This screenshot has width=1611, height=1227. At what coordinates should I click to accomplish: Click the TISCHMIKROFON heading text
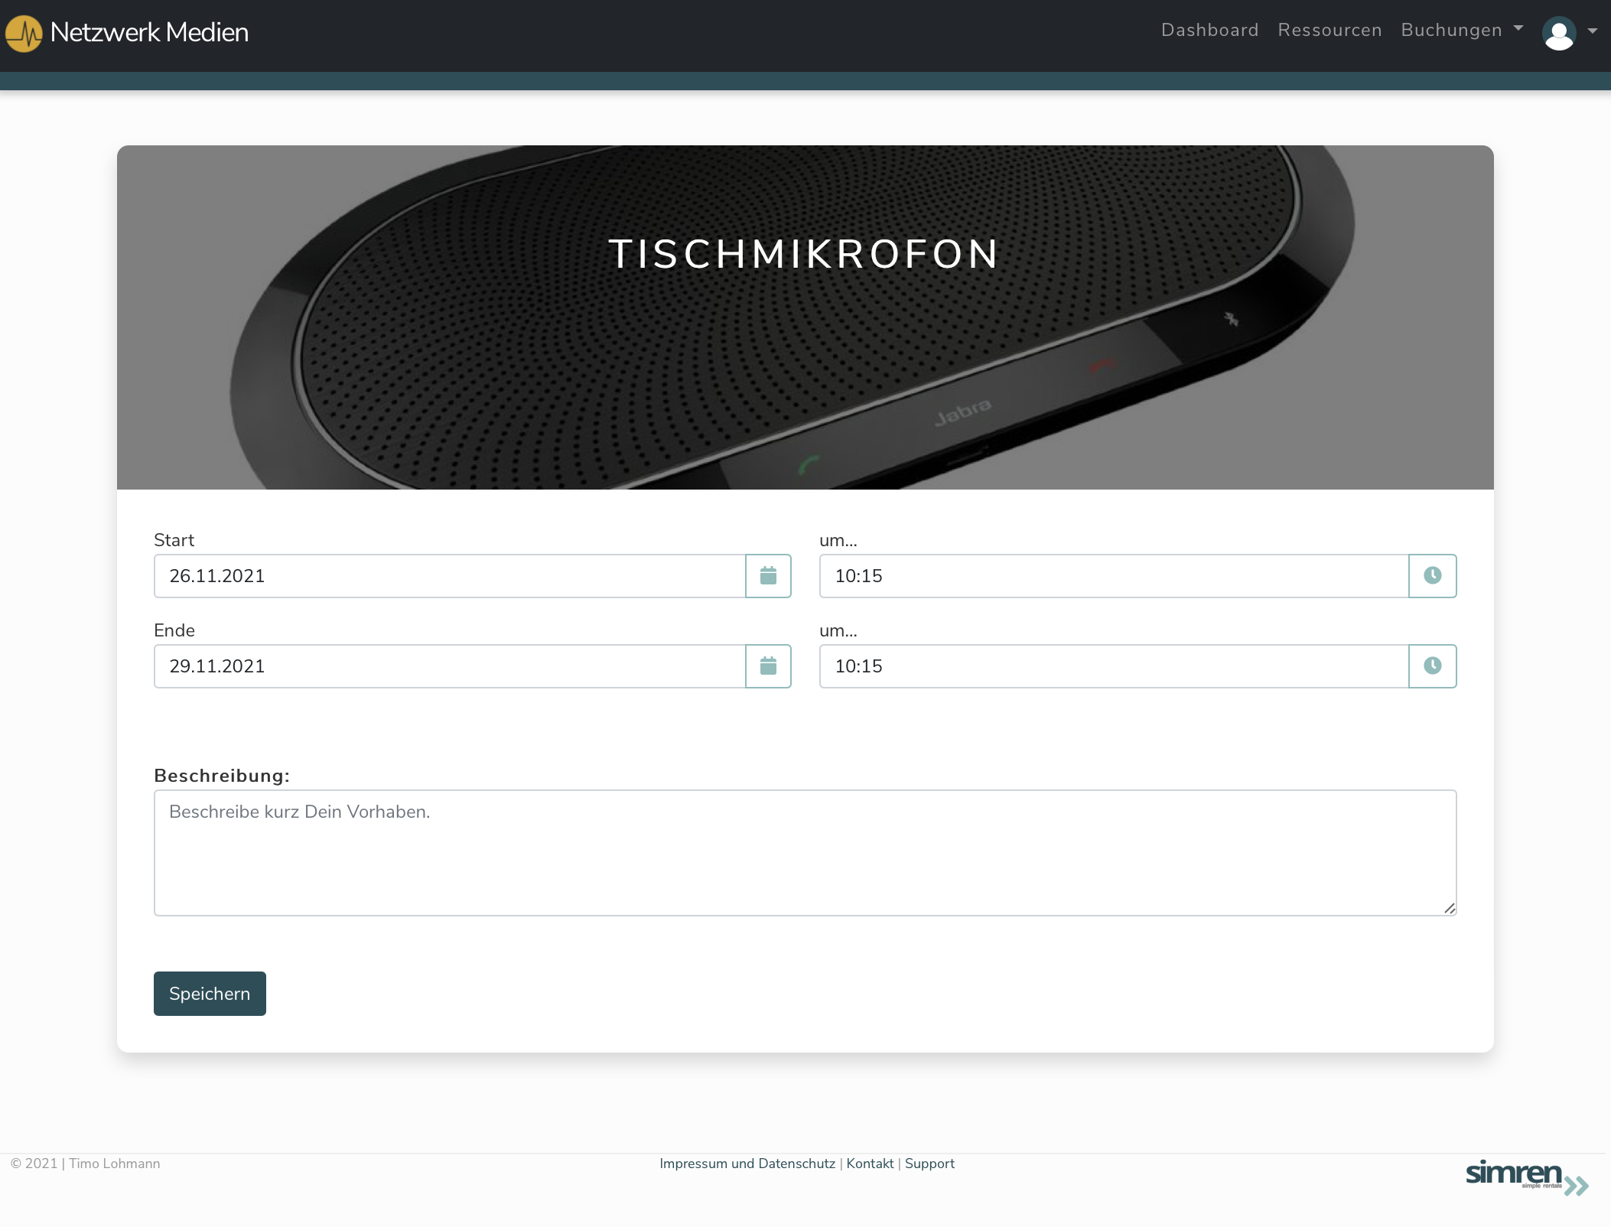(x=805, y=254)
